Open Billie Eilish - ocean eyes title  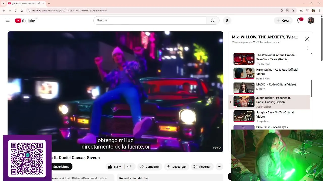pyautogui.click(x=272, y=127)
